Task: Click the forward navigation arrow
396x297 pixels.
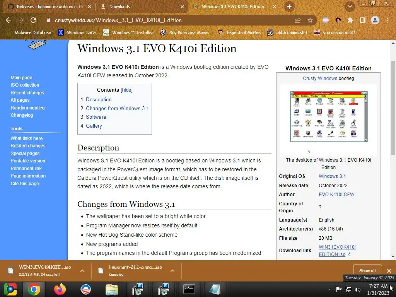Action: [x=21, y=20]
